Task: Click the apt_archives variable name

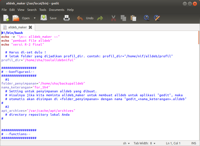Action: (13, 111)
